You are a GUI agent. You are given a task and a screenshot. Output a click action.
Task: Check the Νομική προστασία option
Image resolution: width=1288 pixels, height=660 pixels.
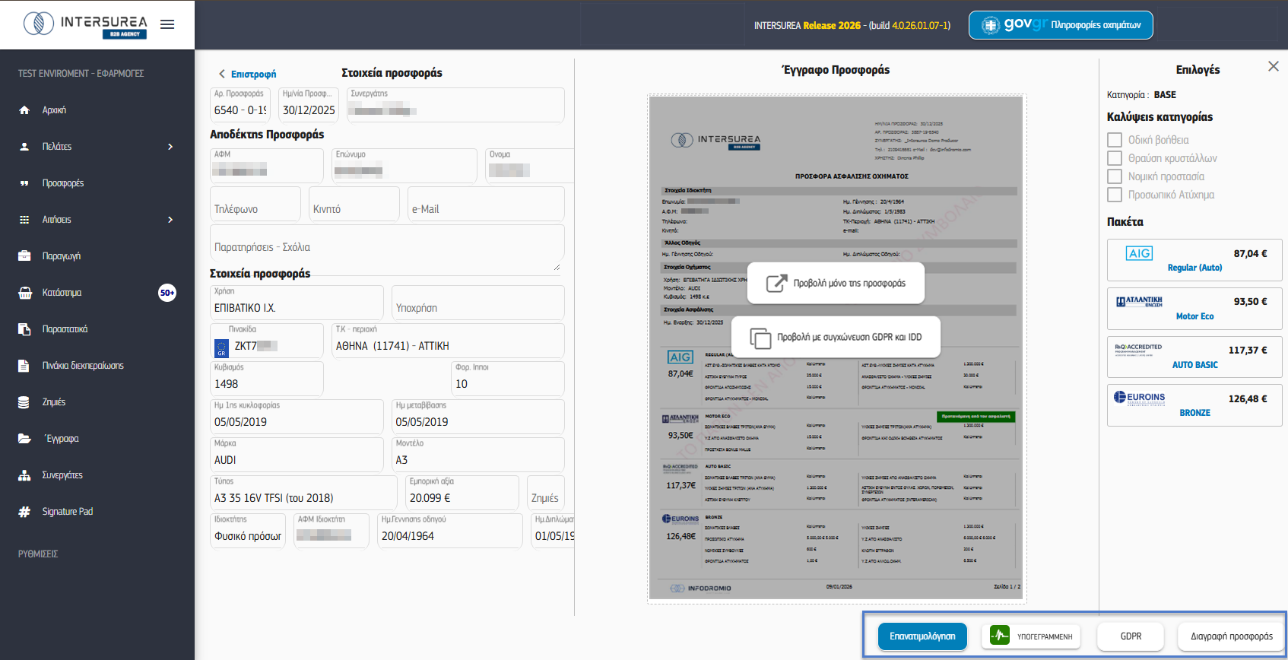point(1115,176)
